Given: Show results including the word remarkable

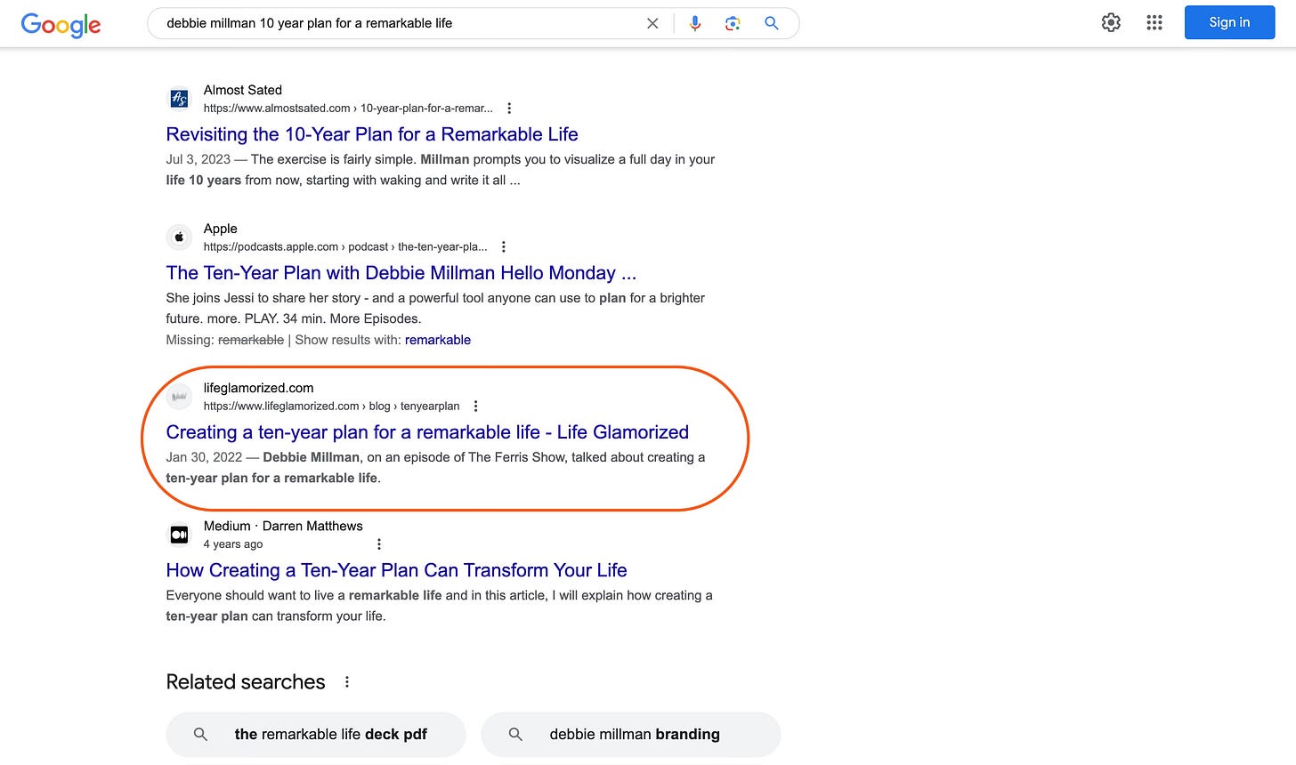Looking at the screenshot, I should [438, 340].
